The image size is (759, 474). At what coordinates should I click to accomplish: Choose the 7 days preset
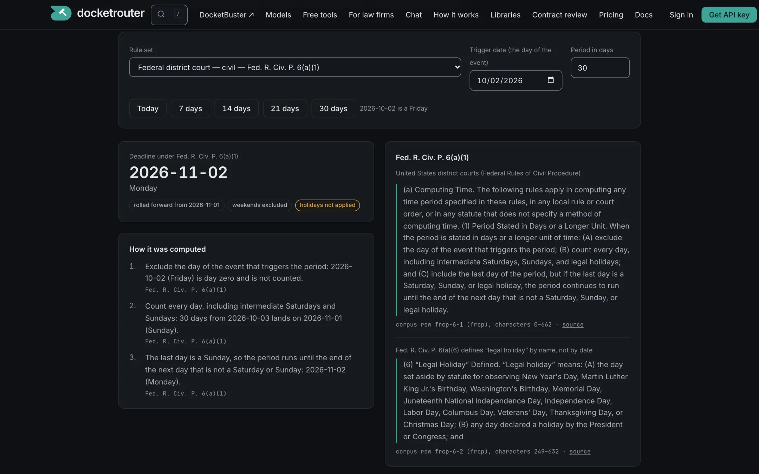tap(190, 108)
